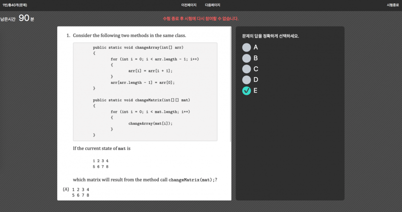Toggle the checked answer E option

(x=246, y=91)
